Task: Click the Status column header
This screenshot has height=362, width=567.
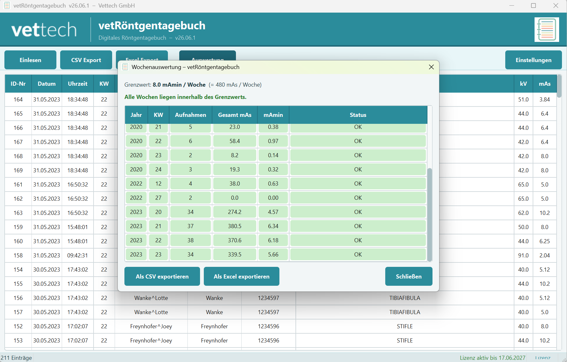Action: coord(358,115)
